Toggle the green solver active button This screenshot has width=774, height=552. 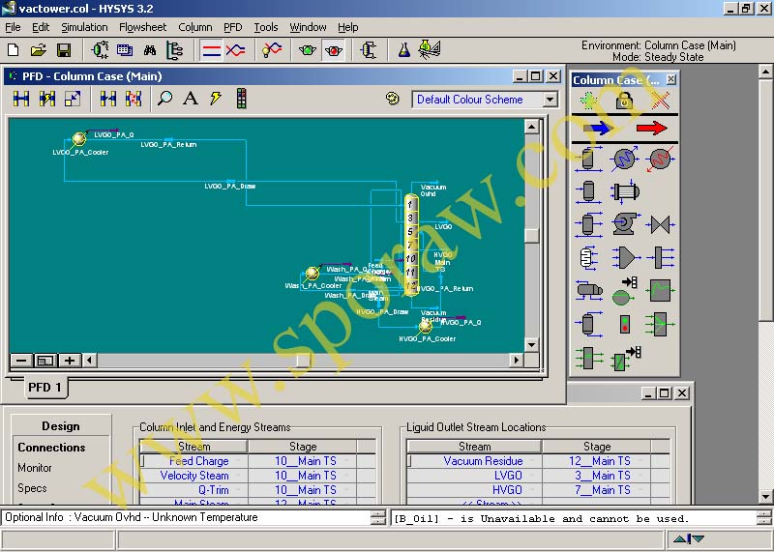click(307, 49)
